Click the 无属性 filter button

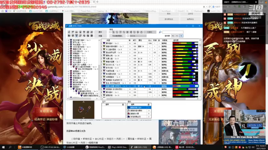pos(150,32)
